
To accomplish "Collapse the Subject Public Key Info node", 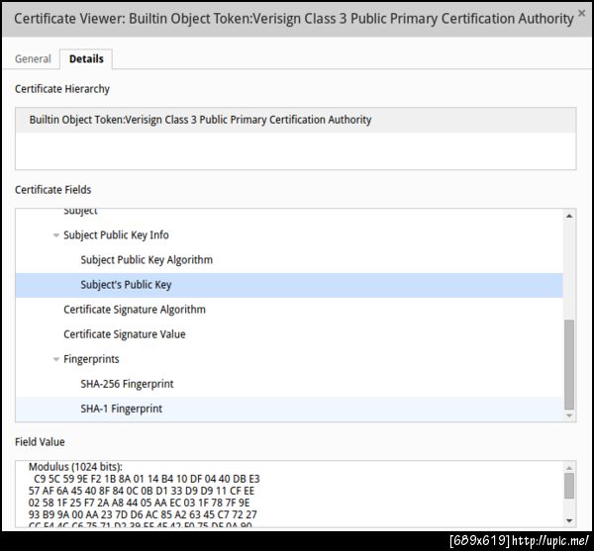I will tap(56, 235).
